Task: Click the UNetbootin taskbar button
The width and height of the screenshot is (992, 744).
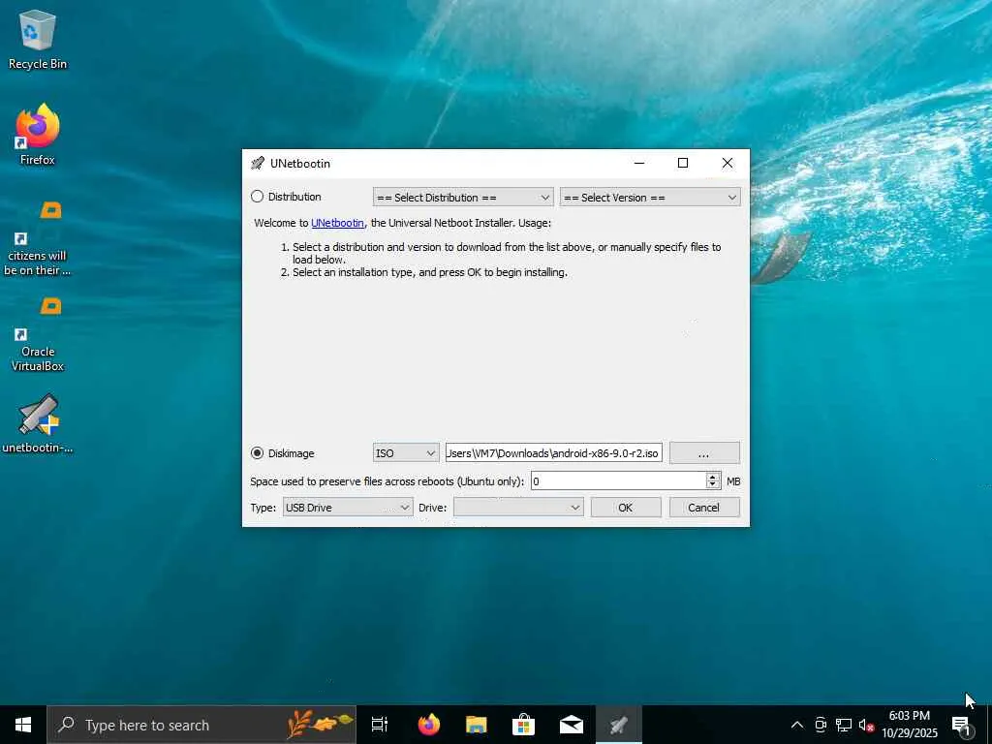Action: pos(619,725)
